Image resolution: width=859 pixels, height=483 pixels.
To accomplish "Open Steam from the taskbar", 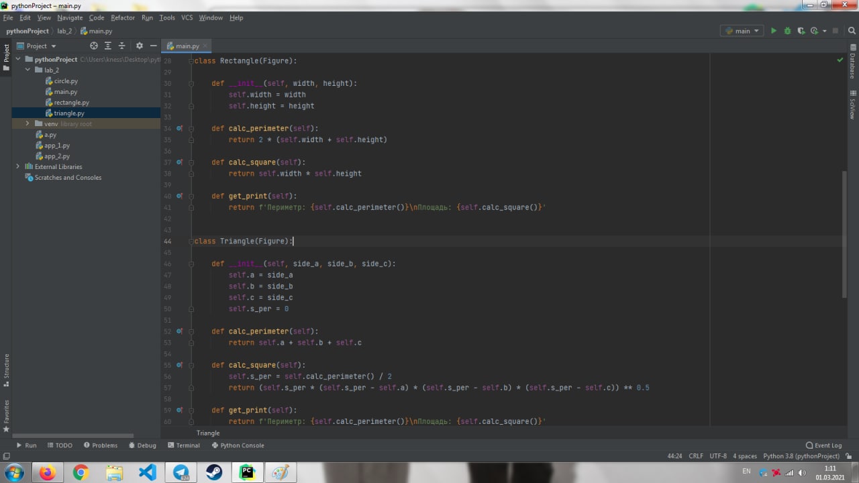I will coord(213,472).
